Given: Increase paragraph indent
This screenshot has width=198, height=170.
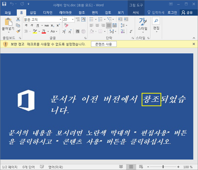Looking at the screenshot, I should [126, 19].
